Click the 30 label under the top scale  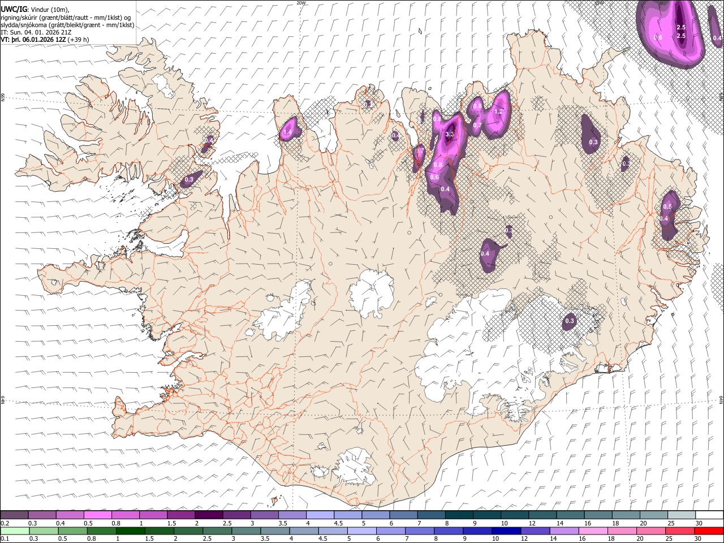699,523
